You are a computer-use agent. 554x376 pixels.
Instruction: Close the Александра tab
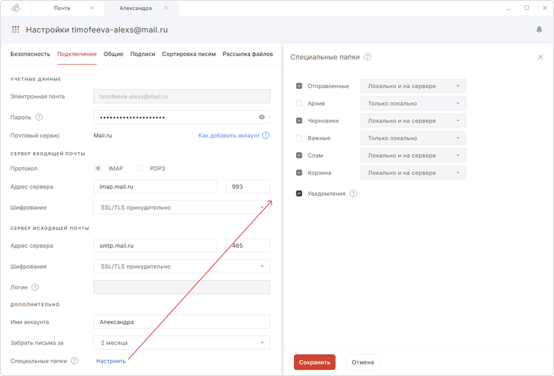pos(166,8)
